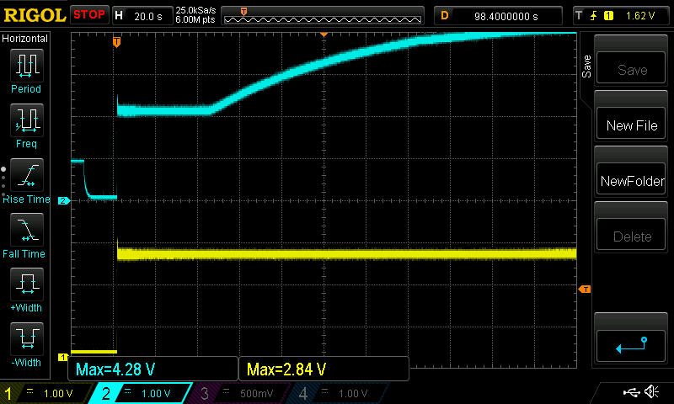Click the Horizontal menu title
The height and width of the screenshot is (404, 674).
pos(24,39)
